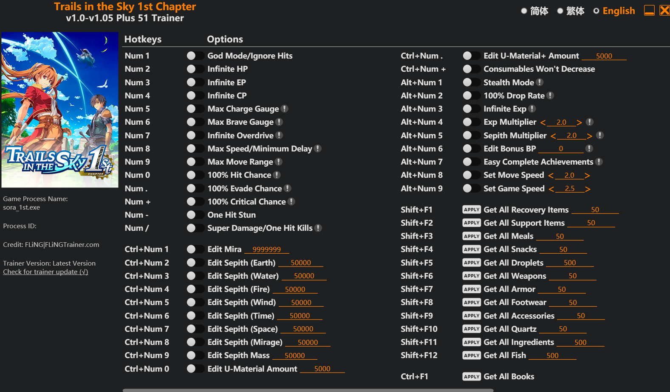Apply Get All Accessories
This screenshot has width=670, height=392.
[x=472, y=316]
